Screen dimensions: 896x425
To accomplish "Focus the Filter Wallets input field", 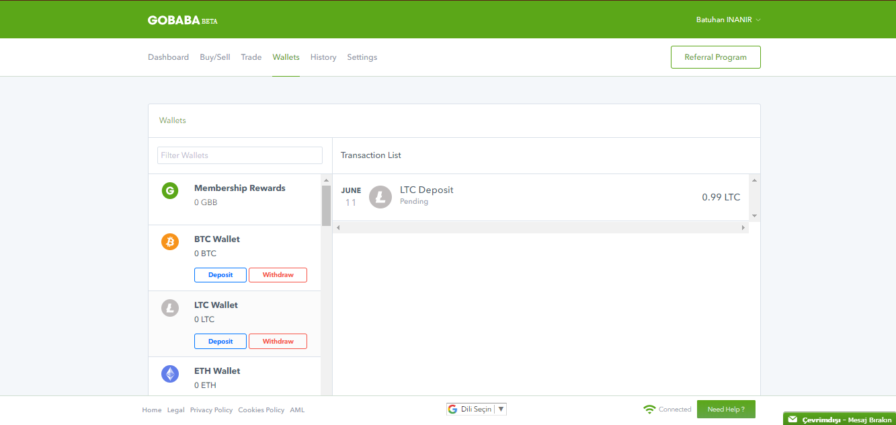I will [x=240, y=155].
